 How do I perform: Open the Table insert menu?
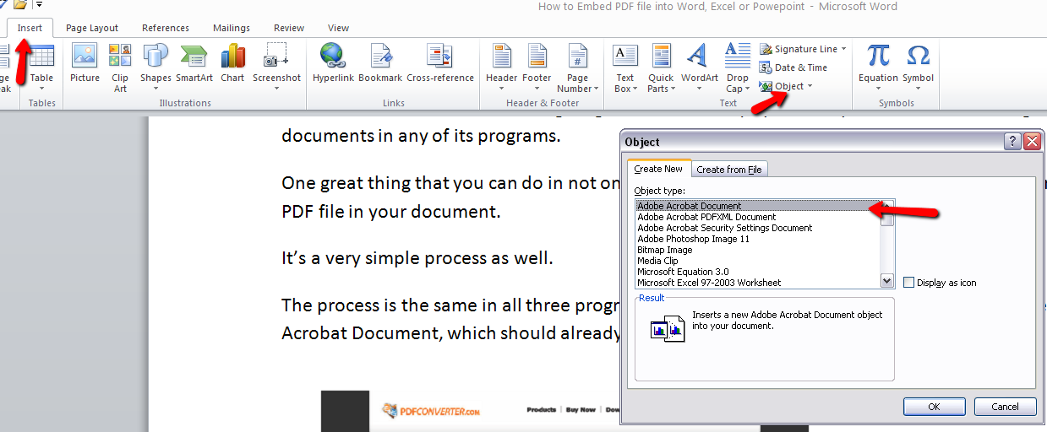coord(41,67)
